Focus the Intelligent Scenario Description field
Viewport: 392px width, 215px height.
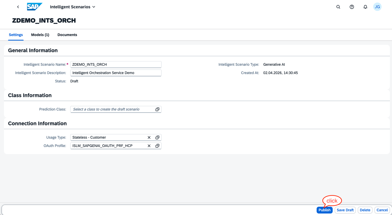coord(116,73)
